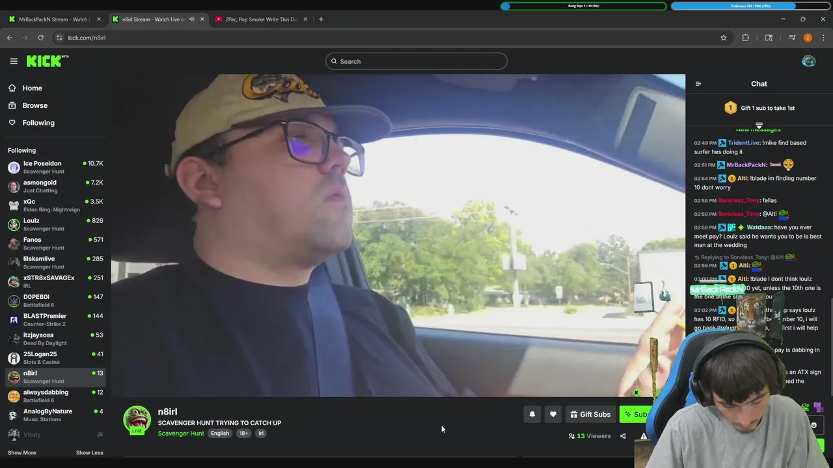Open xSTR8xSAVAGEx channel in Following
This screenshot has width=833, height=468.
[55, 282]
